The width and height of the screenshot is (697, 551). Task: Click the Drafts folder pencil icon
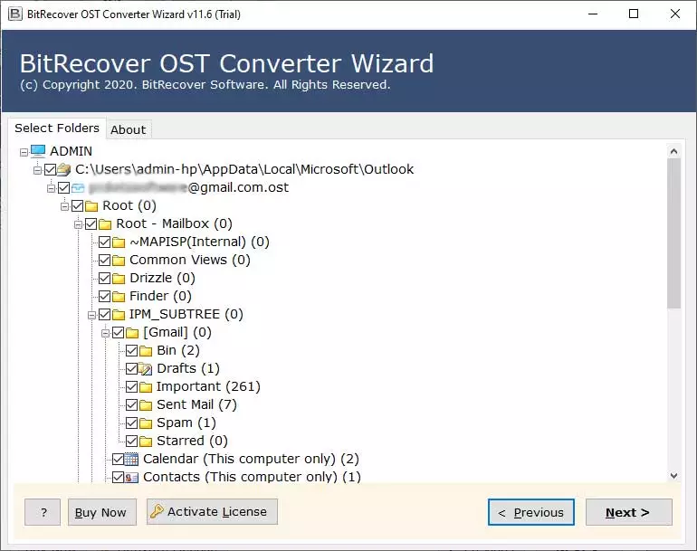click(146, 369)
